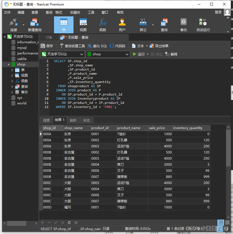Click the inventory_quantity column header
Screen dimensions: 233x234
pos(192,128)
